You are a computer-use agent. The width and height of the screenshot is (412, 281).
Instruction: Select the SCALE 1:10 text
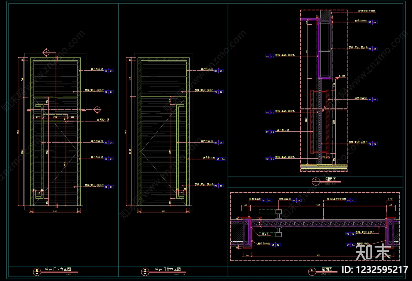(330, 184)
